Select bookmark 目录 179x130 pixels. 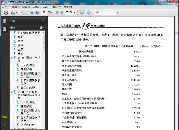click(x=20, y=49)
